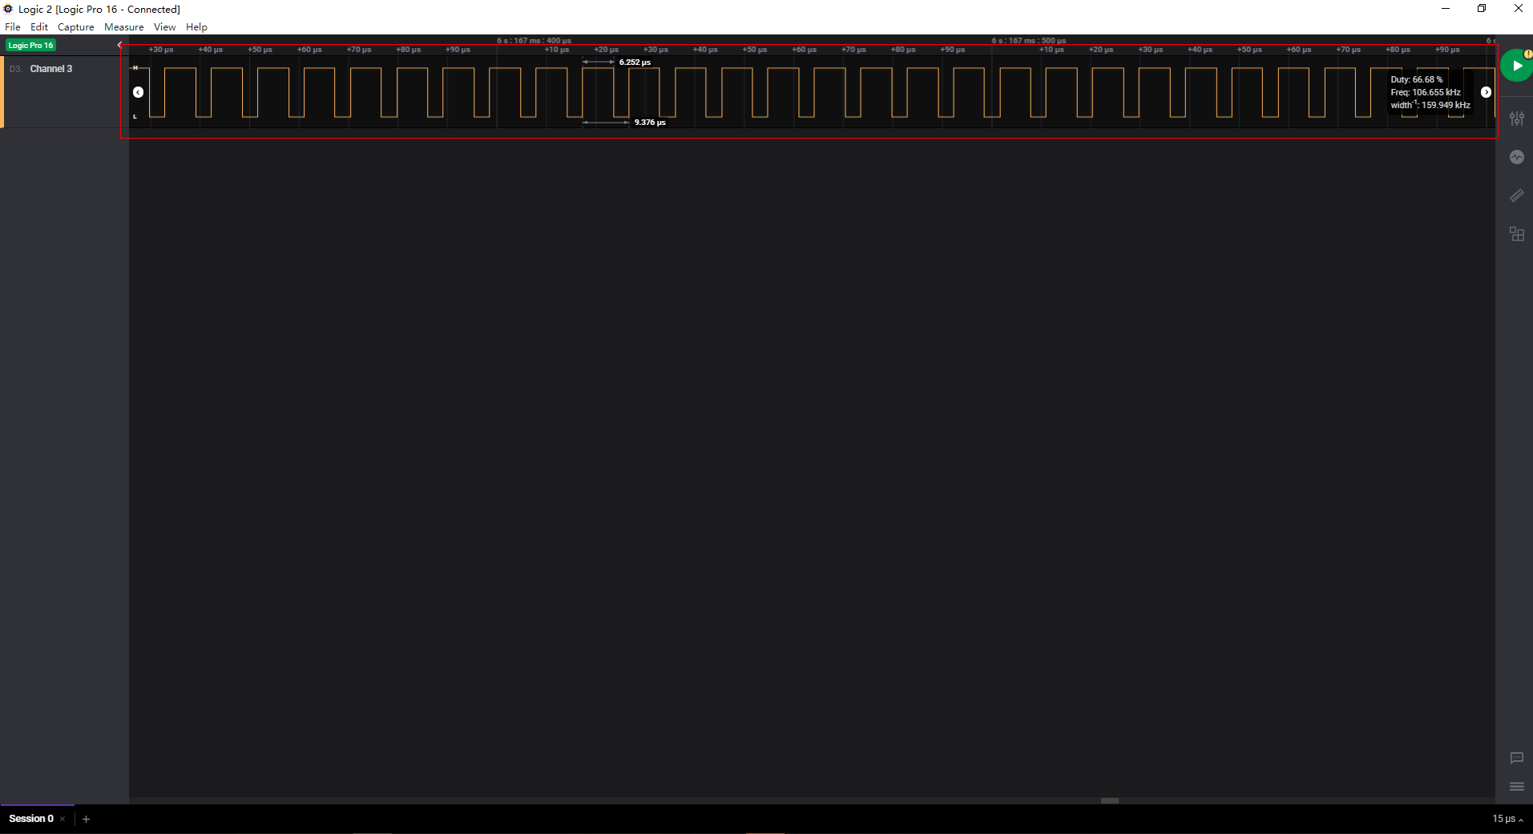Open the hamburger main menu icon
The height and width of the screenshot is (834, 1533).
[x=1516, y=787]
